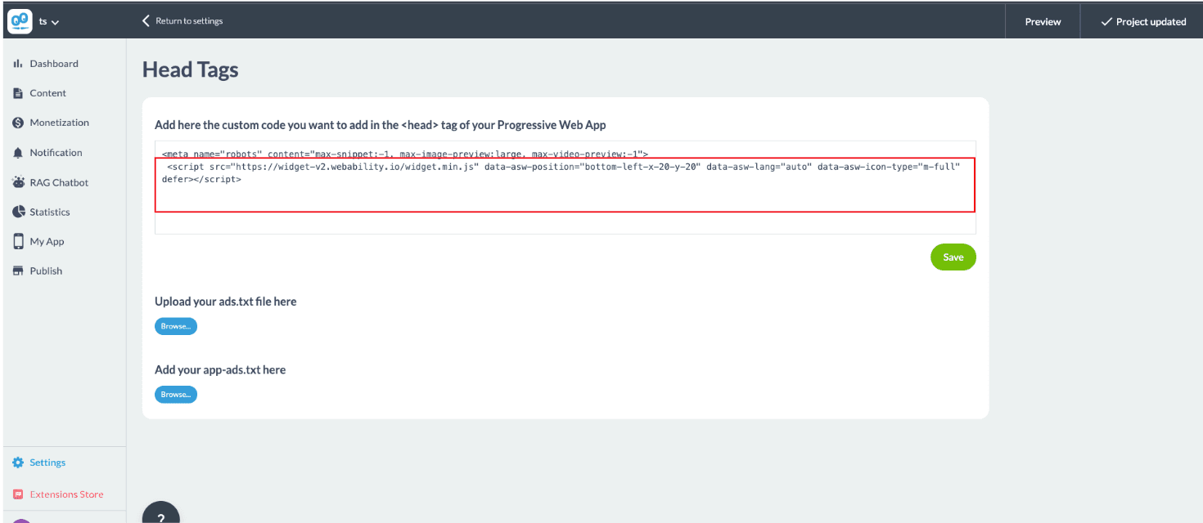This screenshot has width=1203, height=523.
Task: Go to the Content section
Action: (48, 93)
